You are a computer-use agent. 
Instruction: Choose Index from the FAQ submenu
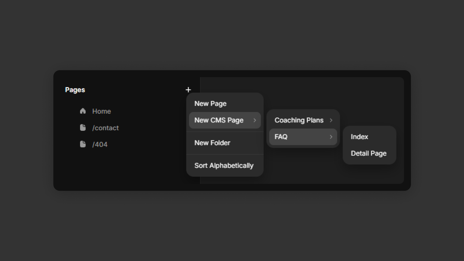point(359,137)
